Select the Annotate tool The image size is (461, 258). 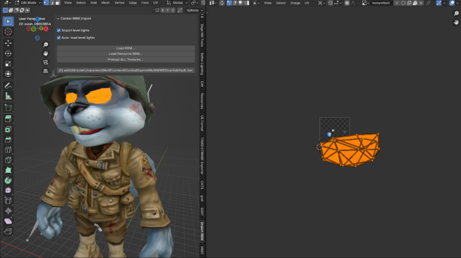point(8,86)
